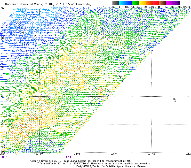Click the '>50 knots' legend label

point(184,7)
